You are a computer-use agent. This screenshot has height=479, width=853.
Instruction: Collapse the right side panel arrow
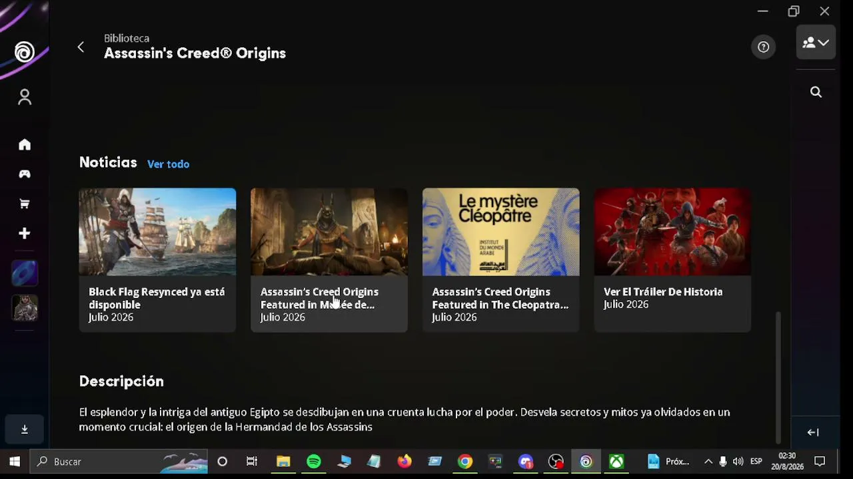click(813, 432)
